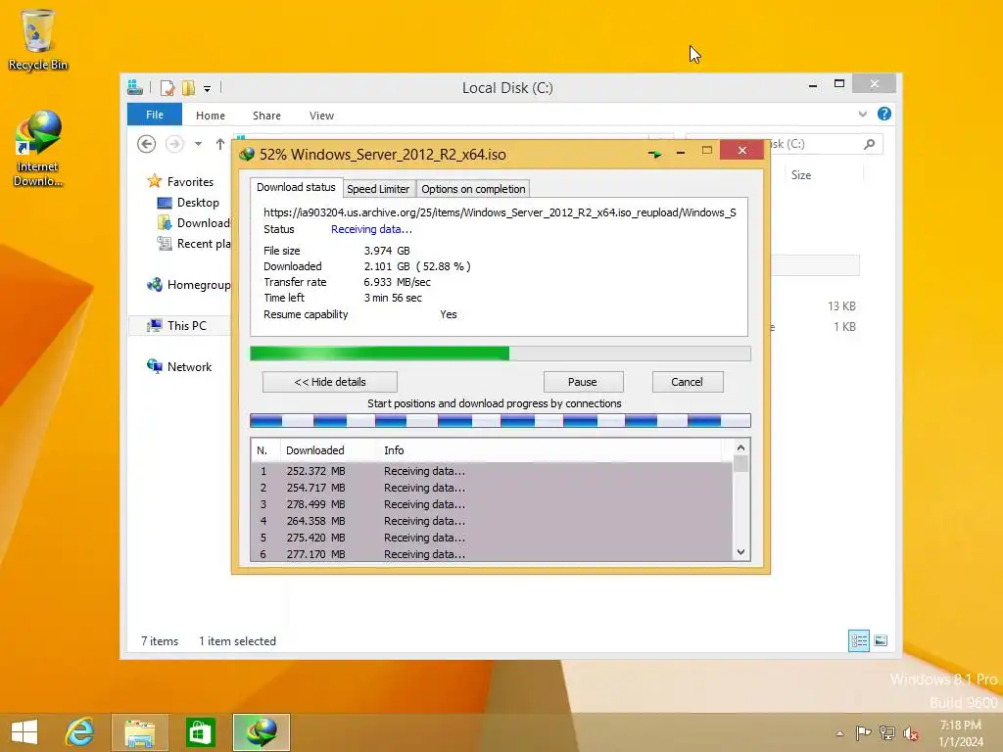Image resolution: width=1003 pixels, height=752 pixels.
Task: Expand the Explorer ribbon chevron
Action: (862, 114)
